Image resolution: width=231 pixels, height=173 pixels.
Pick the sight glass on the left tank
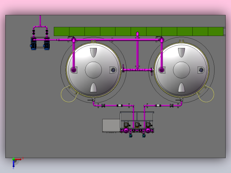pyautogui.click(x=113, y=70)
